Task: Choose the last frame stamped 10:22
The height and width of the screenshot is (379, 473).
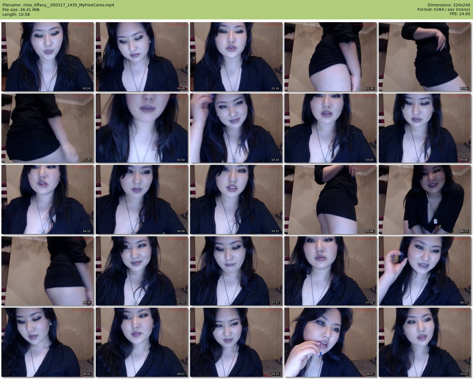Action: point(425,342)
